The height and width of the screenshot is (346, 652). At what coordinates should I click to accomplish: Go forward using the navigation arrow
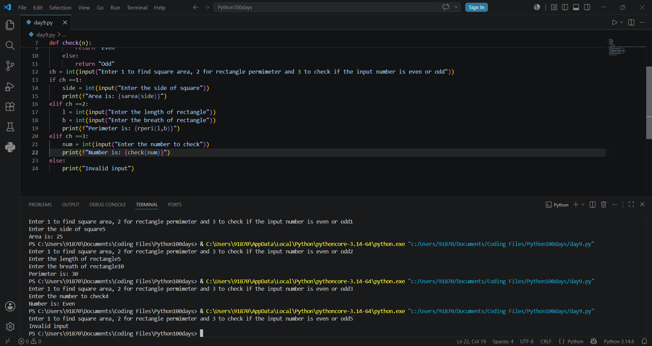207,7
